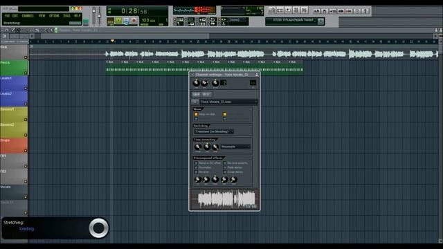This screenshot has height=249, width=443.
Task: Toggle pattern/song mode button
Action: click(111, 20)
